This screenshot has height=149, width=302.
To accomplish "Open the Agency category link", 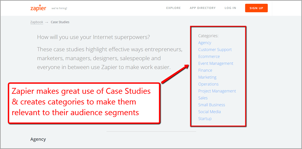I will click(205, 43).
